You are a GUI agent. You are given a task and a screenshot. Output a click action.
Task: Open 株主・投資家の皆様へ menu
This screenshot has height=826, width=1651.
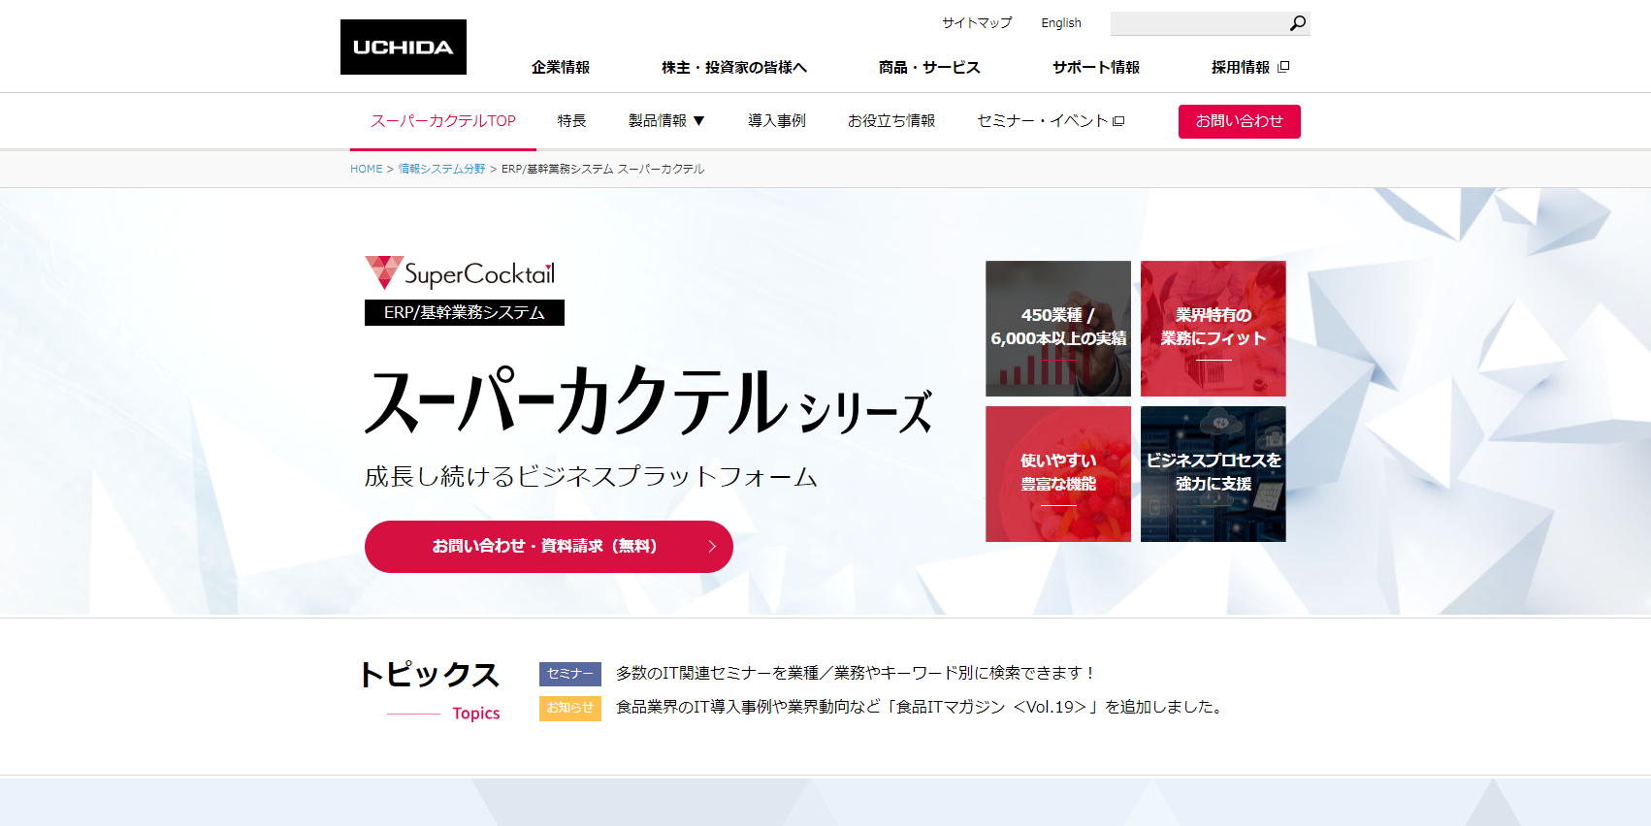734,67
